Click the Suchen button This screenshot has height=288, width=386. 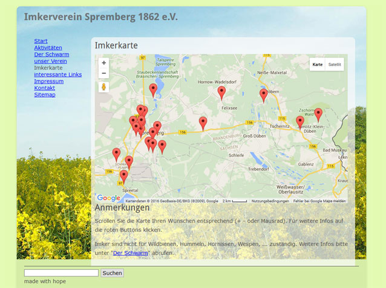112,273
